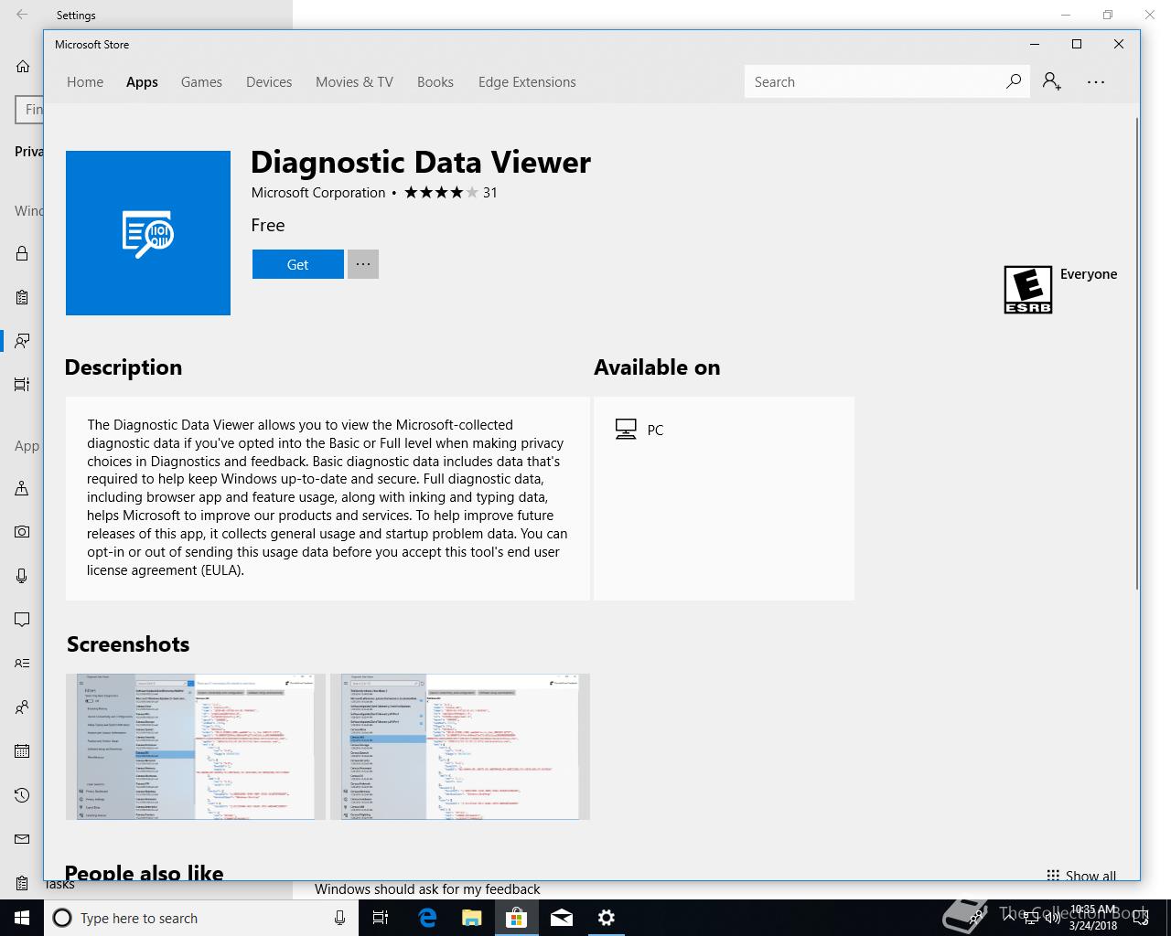Viewport: 1171px width, 936px height.
Task: Open File Explorer from taskbar
Action: coord(471,918)
